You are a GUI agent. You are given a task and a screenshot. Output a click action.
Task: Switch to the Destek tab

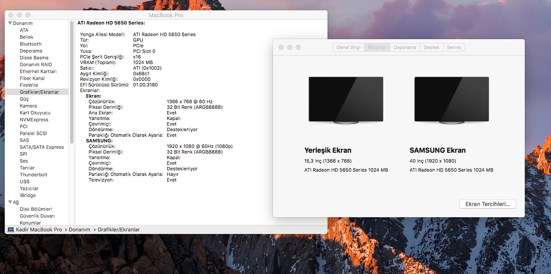[x=432, y=47]
